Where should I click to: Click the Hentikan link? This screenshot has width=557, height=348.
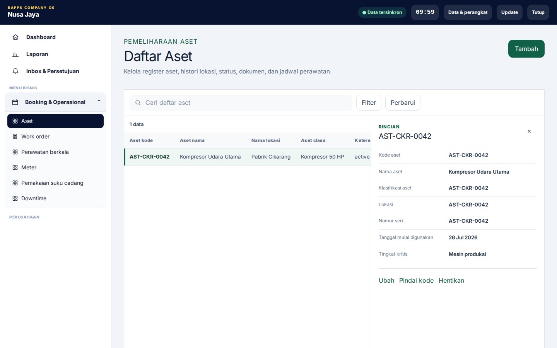click(451, 280)
